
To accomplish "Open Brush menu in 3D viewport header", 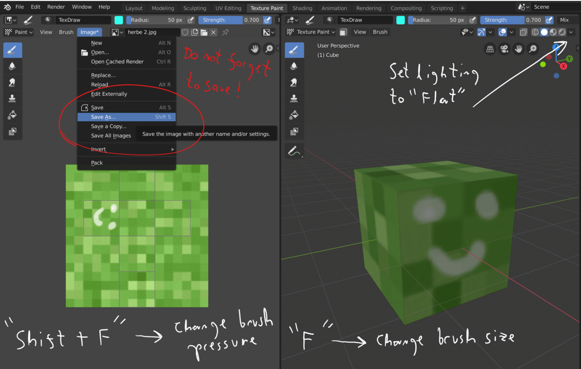I will (x=380, y=32).
